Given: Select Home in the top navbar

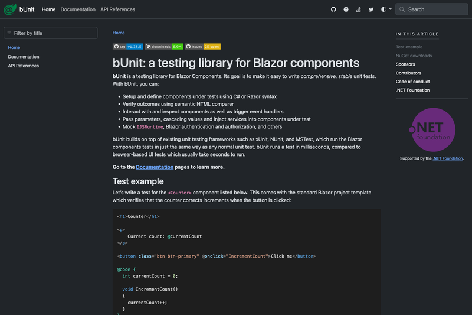Looking at the screenshot, I should coord(48,9).
